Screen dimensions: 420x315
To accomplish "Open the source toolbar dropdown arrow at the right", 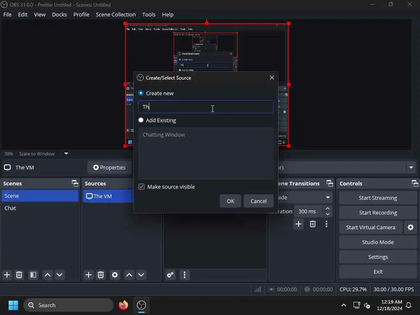I will point(411,167).
